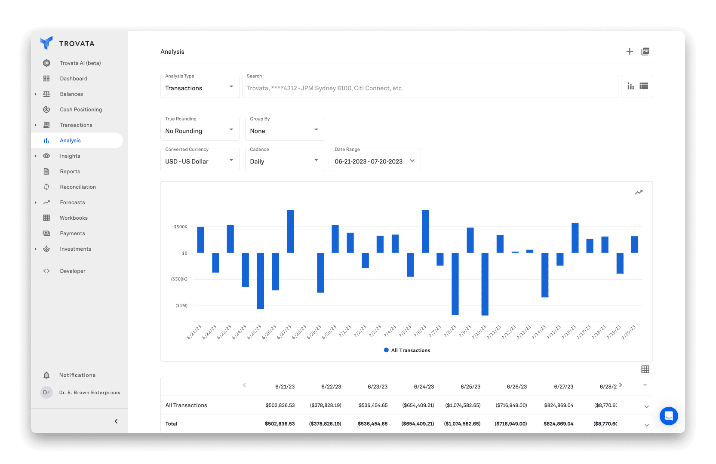Click the Trovata logo
This screenshot has width=716, height=464.
(x=46, y=43)
